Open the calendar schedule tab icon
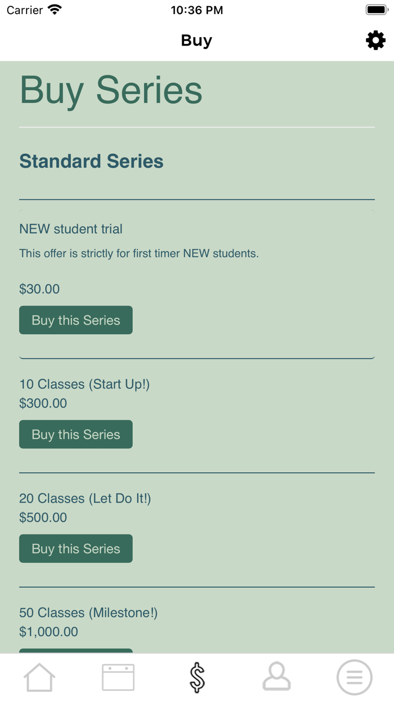 click(118, 677)
